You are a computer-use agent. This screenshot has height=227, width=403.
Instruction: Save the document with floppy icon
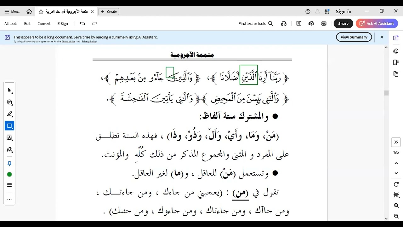point(299,23)
